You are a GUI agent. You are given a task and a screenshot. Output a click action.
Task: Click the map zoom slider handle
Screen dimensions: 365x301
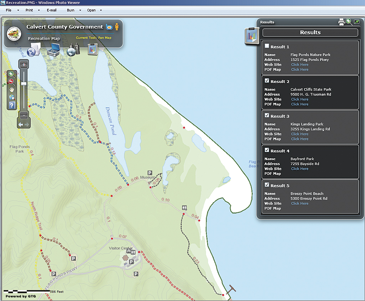24,84
